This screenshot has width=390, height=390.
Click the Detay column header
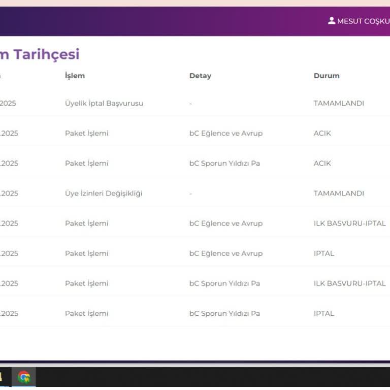(x=200, y=76)
